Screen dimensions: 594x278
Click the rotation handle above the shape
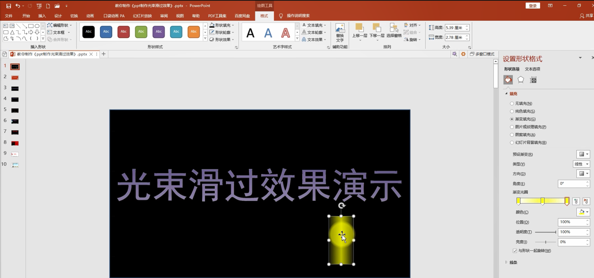point(342,206)
